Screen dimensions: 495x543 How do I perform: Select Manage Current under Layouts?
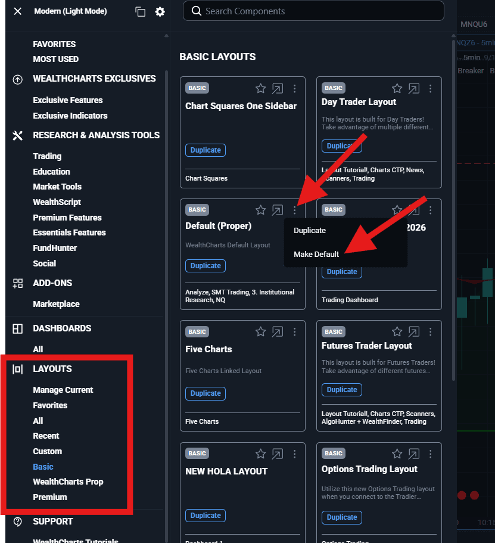click(x=63, y=390)
